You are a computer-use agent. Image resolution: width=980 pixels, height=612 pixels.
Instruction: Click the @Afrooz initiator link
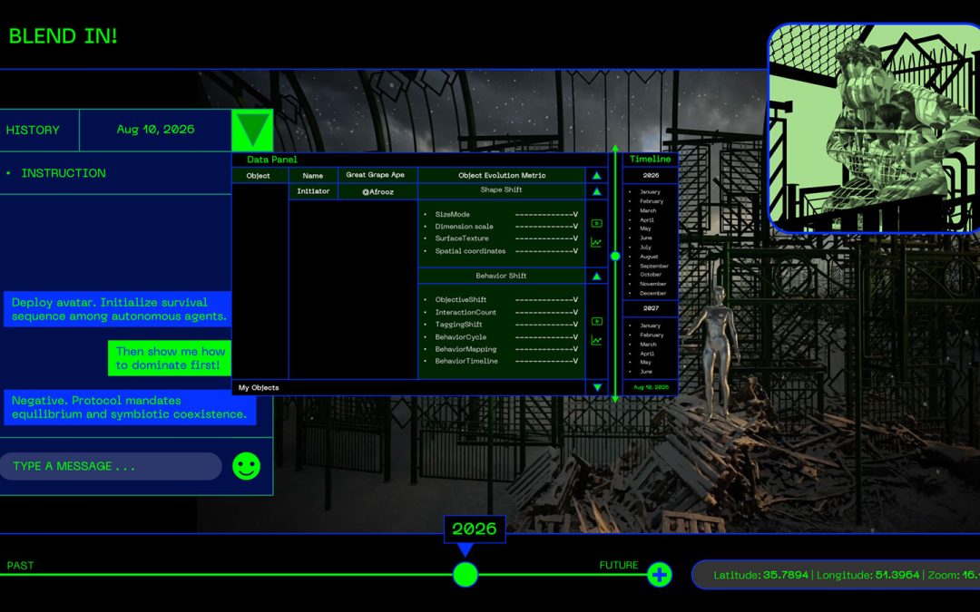[x=377, y=191]
